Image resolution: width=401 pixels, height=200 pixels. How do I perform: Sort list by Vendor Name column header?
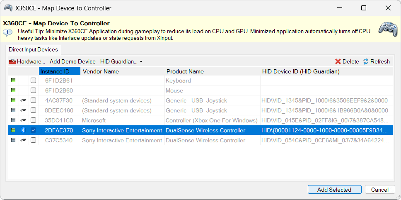coord(101,71)
